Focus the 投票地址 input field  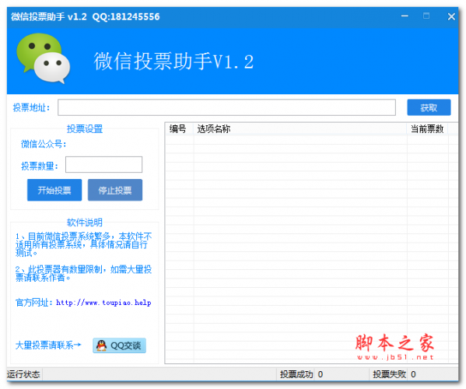[x=226, y=107]
